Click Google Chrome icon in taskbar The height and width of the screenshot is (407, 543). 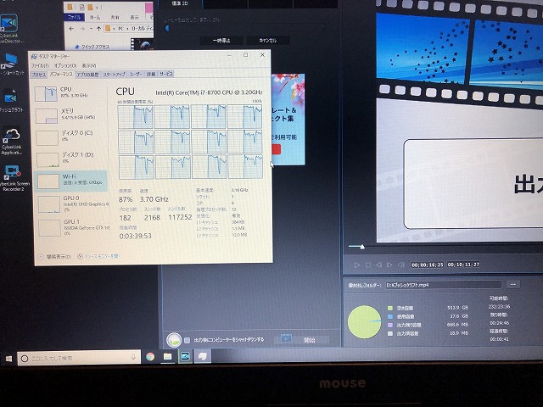pos(150,356)
